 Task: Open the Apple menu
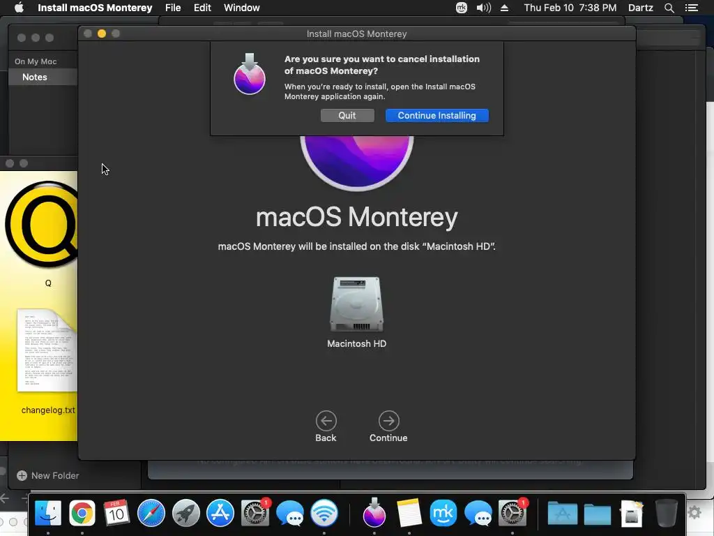(x=19, y=8)
